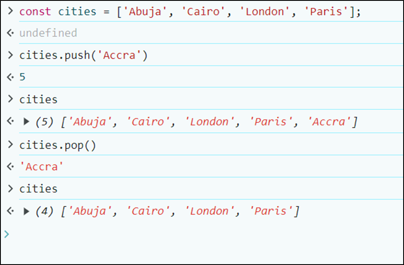Click the grey 'undefined' result
The width and height of the screenshot is (404, 265).
(48, 33)
